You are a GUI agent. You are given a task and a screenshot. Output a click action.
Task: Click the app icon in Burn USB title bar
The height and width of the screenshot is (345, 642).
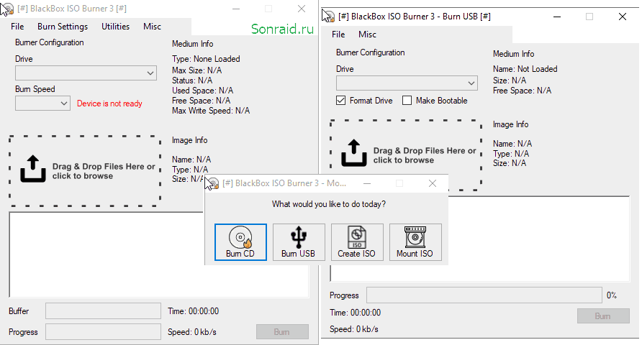(x=329, y=17)
